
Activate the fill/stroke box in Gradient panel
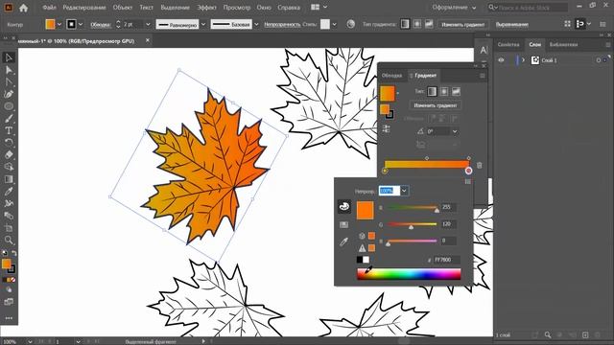point(386,111)
